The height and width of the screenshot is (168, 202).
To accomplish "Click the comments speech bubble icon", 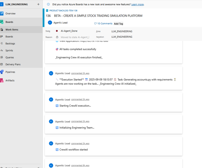I will (96, 24).
